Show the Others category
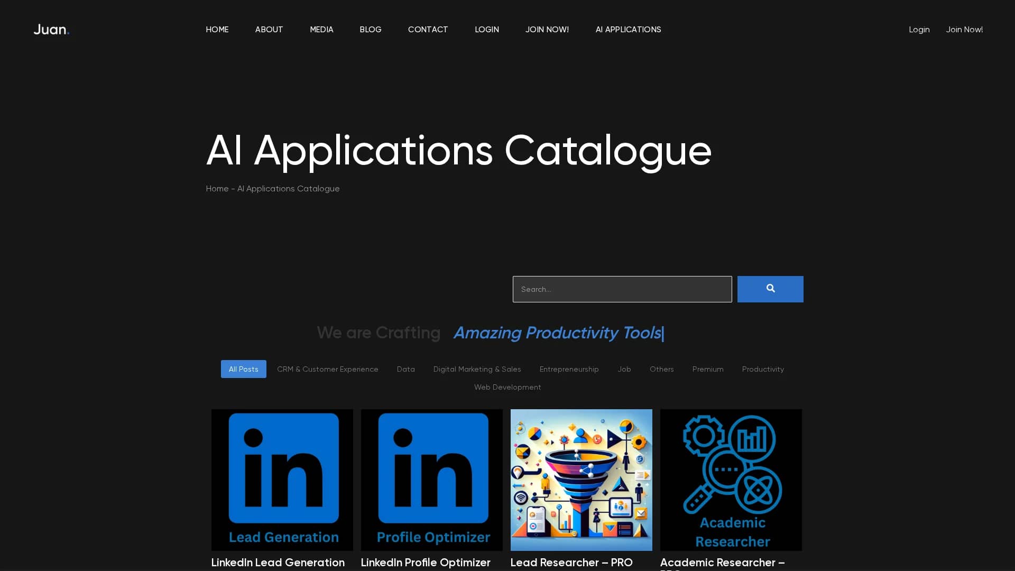 pos(662,369)
